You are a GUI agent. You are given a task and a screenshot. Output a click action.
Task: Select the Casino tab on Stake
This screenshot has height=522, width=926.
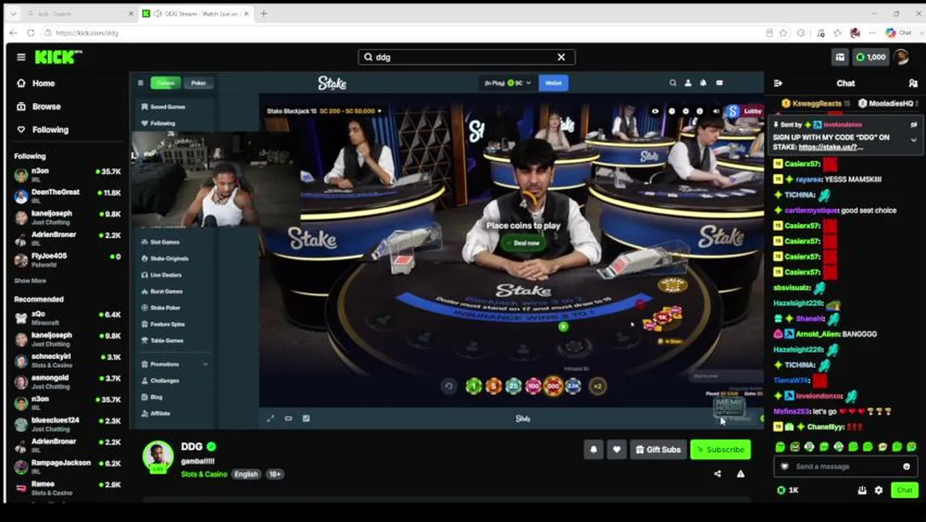[x=165, y=83]
